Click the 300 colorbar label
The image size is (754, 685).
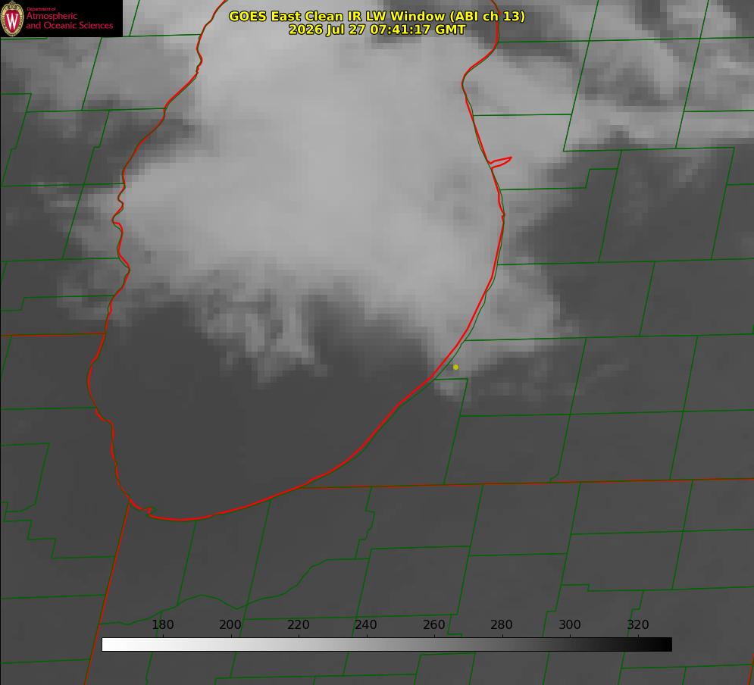[x=570, y=624]
